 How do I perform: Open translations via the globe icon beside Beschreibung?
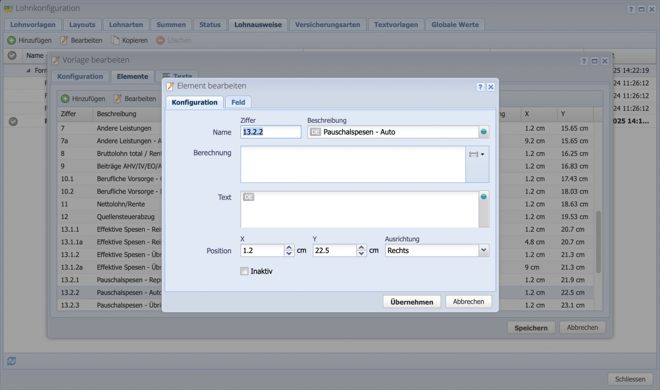[x=483, y=132]
